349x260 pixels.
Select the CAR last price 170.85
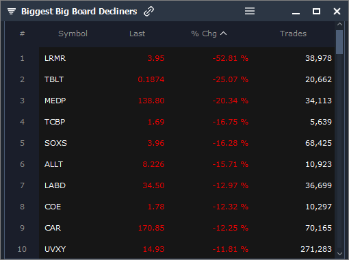click(151, 228)
